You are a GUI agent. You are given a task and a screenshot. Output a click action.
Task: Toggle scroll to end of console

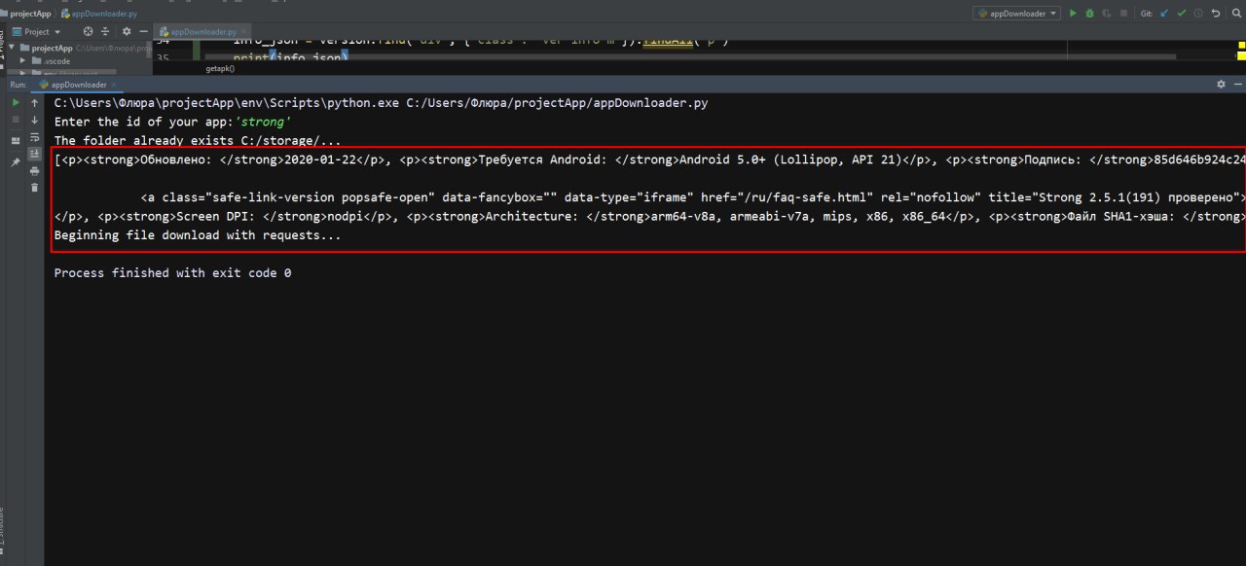tap(34, 154)
